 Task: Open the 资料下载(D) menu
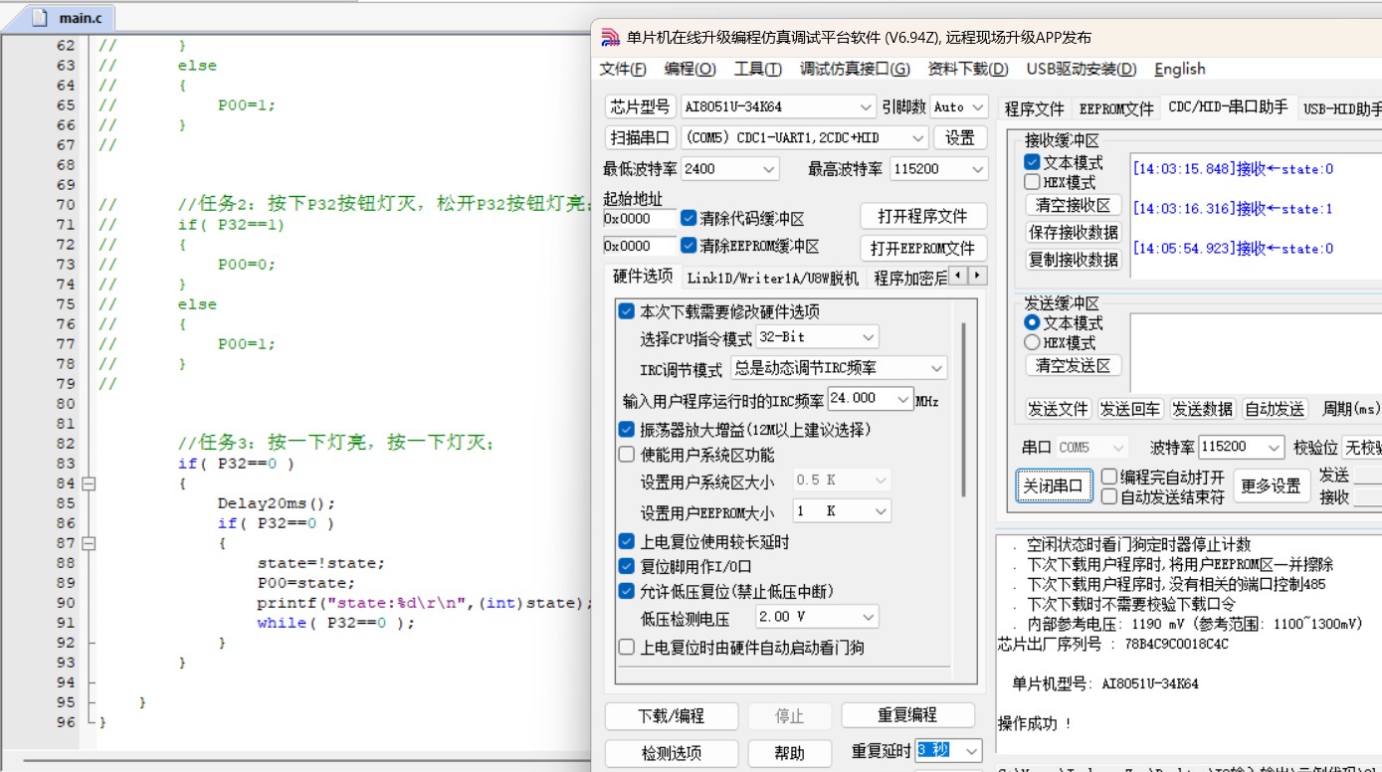tap(968, 69)
